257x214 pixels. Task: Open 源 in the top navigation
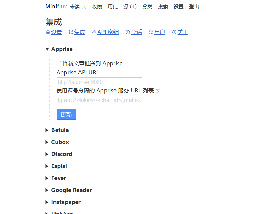[126, 7]
